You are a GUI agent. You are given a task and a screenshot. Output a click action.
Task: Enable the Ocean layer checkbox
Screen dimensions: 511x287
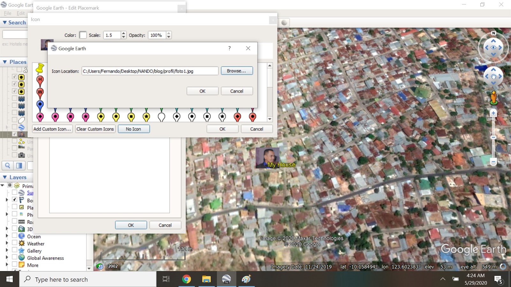pyautogui.click(x=15, y=236)
